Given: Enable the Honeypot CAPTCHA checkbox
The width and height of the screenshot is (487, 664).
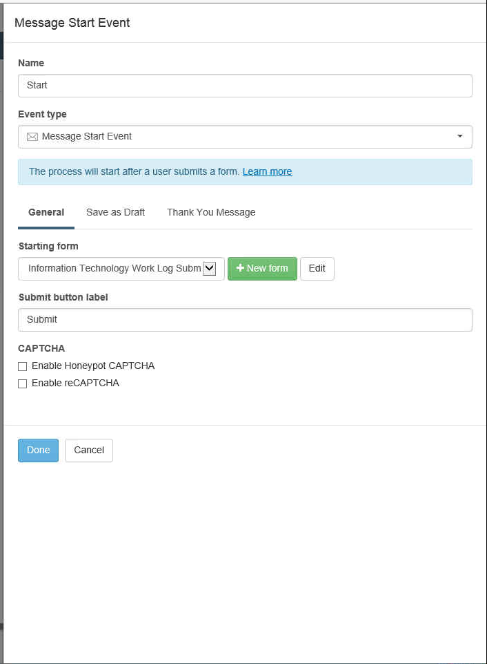Looking at the screenshot, I should (22, 366).
